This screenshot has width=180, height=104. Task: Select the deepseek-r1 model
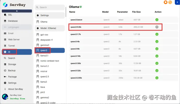tap(50, 40)
